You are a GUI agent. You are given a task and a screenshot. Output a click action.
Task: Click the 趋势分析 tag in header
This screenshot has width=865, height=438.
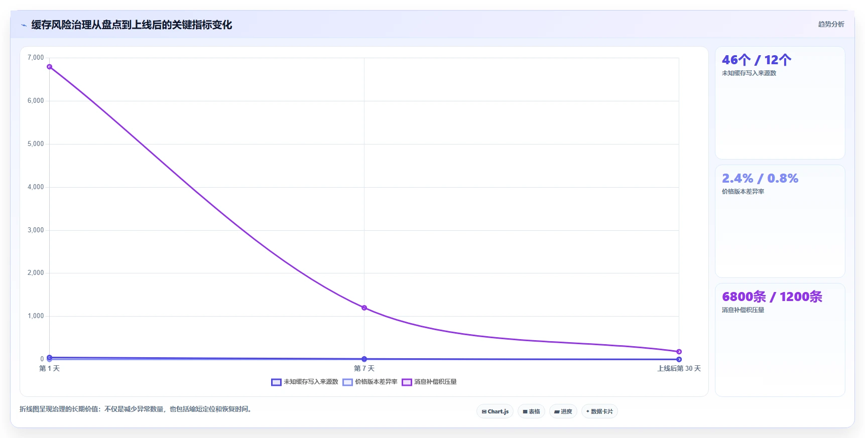pyautogui.click(x=831, y=24)
